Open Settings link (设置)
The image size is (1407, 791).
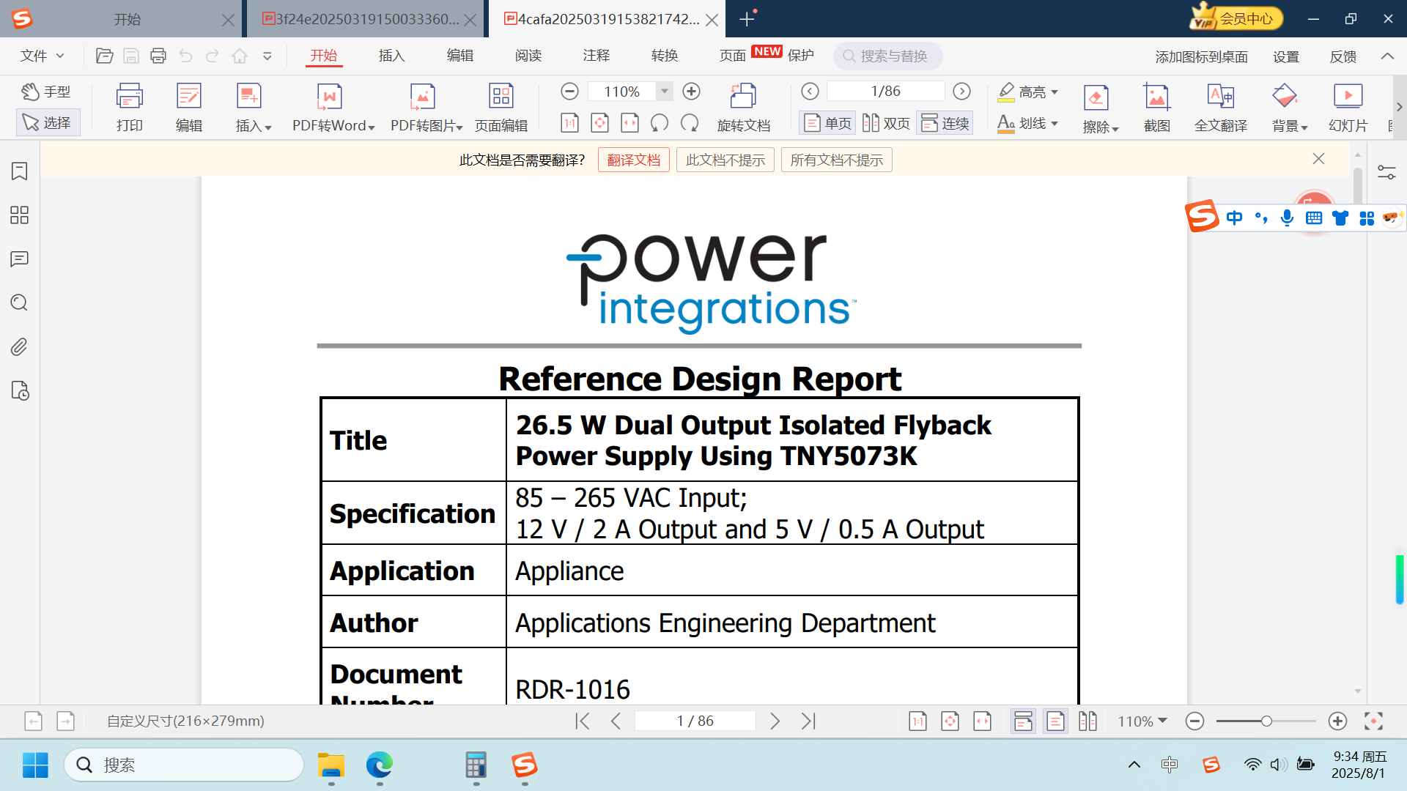point(1285,56)
